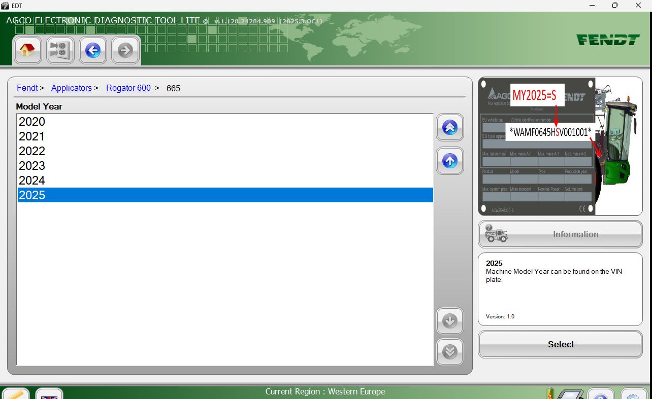652x399 pixels.
Task: Open the Fendt breadcrumb link
Action: (x=27, y=88)
